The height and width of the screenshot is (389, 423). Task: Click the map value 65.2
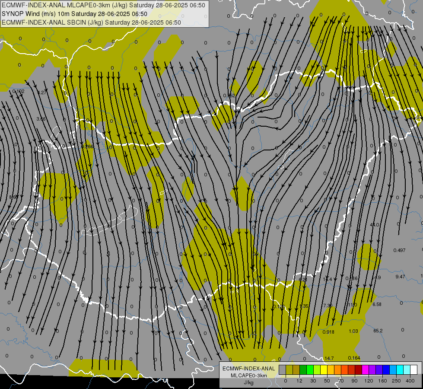378,331
